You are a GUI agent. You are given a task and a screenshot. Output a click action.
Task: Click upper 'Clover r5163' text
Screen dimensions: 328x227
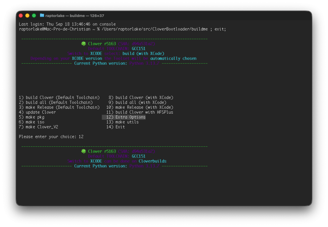point(102,44)
